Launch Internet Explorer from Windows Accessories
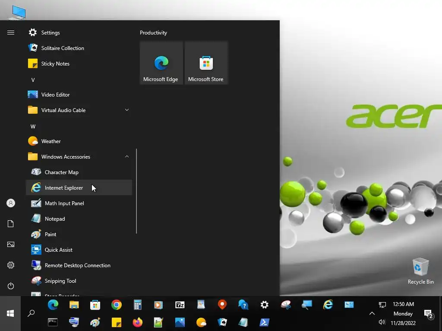This screenshot has height=331, width=442. point(79,187)
